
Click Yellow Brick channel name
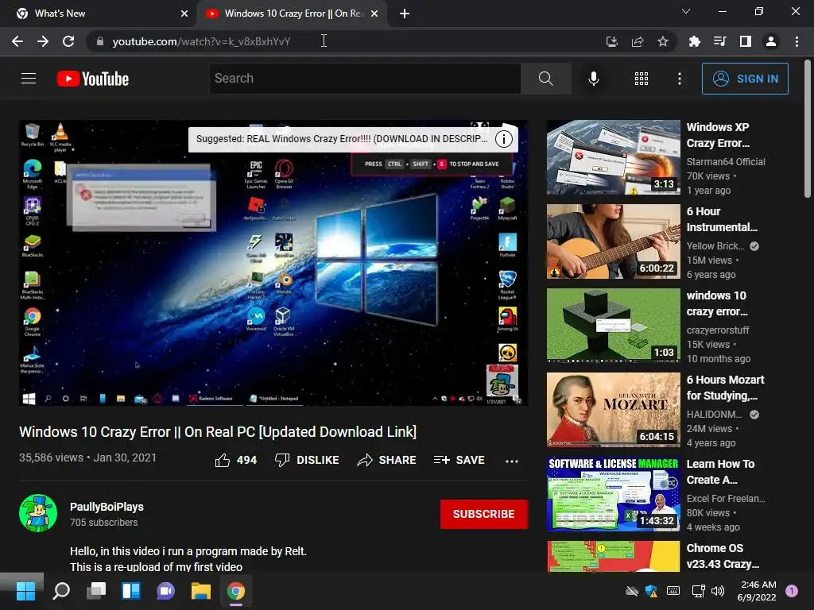(715, 246)
